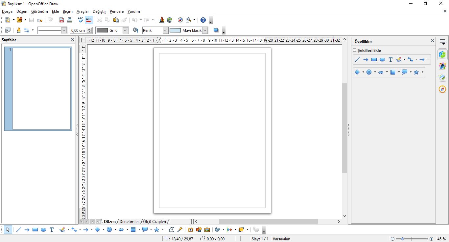Open the Area fill bucket icon

(x=135, y=30)
